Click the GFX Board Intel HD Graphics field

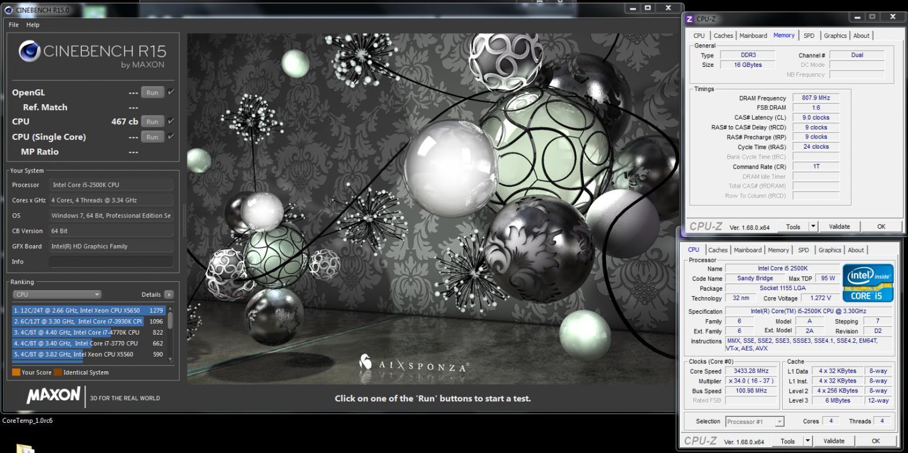pos(111,246)
